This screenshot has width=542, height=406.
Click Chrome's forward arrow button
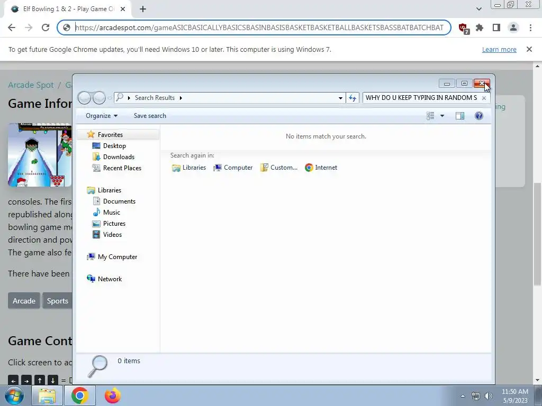[x=29, y=27]
